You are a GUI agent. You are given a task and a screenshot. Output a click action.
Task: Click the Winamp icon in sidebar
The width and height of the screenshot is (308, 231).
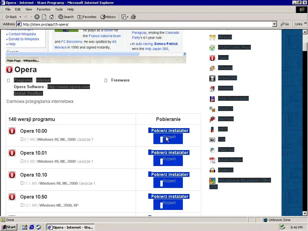click(212, 68)
